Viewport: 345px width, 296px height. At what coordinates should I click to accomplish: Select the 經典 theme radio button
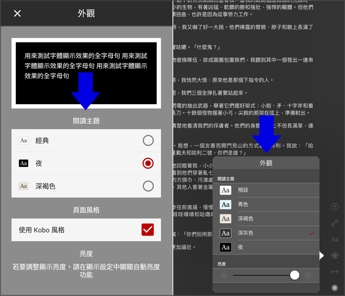148,140
